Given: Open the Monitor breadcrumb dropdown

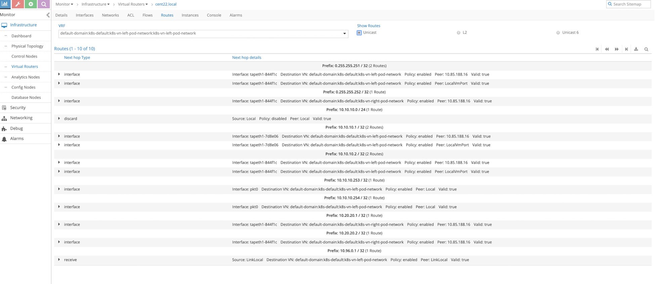Looking at the screenshot, I should click(64, 4).
